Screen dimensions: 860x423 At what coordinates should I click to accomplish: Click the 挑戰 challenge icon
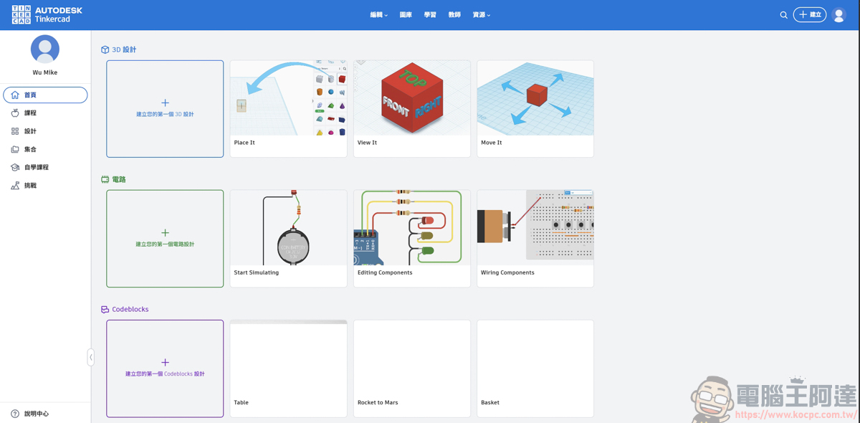coord(15,185)
